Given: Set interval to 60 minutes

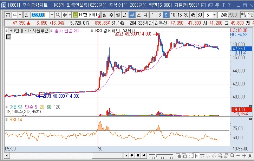Looking at the screenshot, I should 200,15.
